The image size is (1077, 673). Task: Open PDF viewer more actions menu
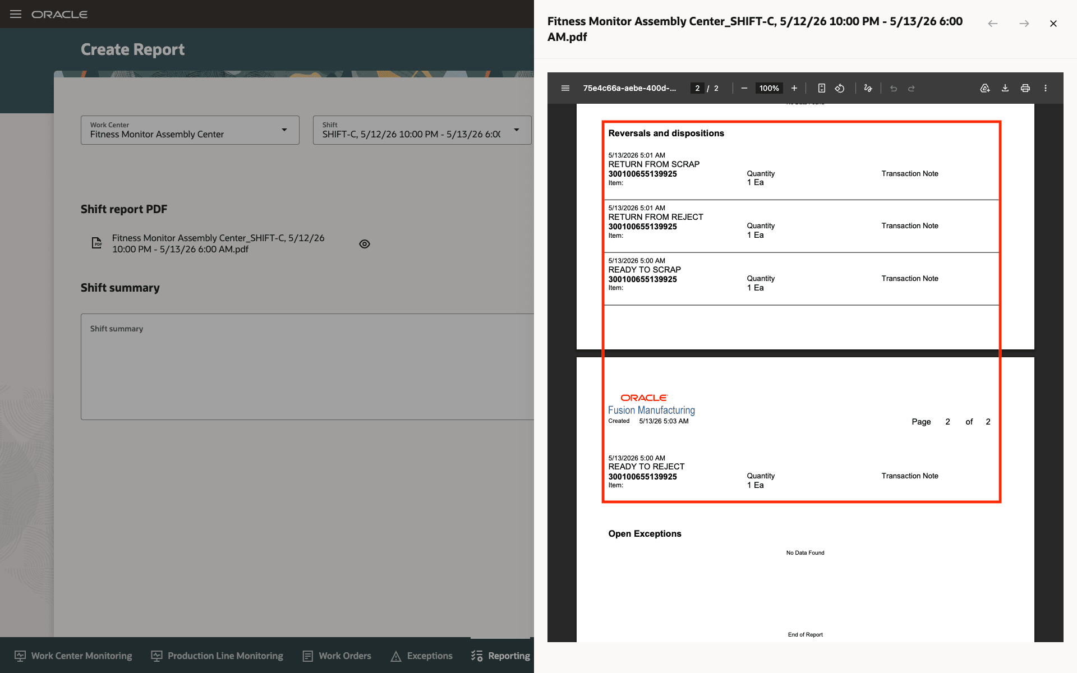1046,88
